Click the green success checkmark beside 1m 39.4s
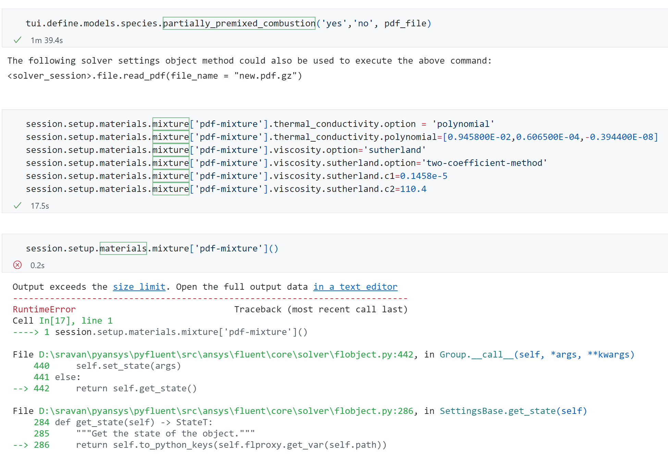Image resolution: width=668 pixels, height=456 pixels. coord(17,40)
